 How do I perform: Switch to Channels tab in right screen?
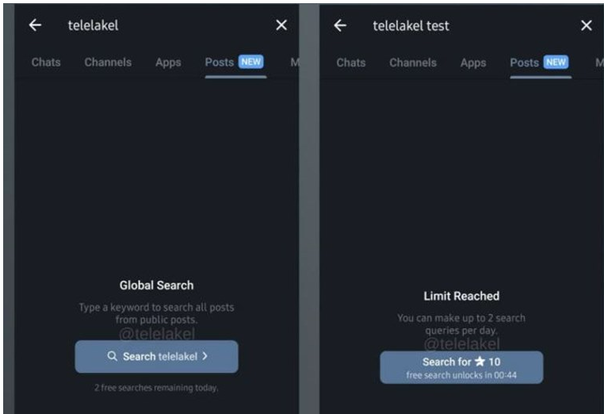[413, 63]
